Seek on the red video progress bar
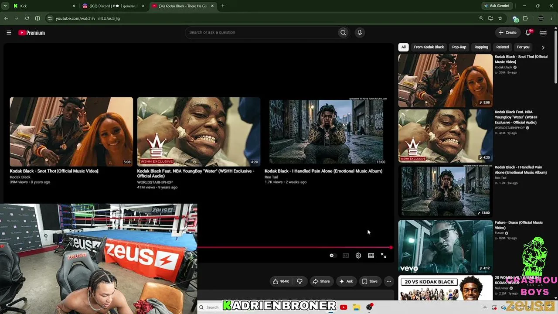 coord(295,248)
